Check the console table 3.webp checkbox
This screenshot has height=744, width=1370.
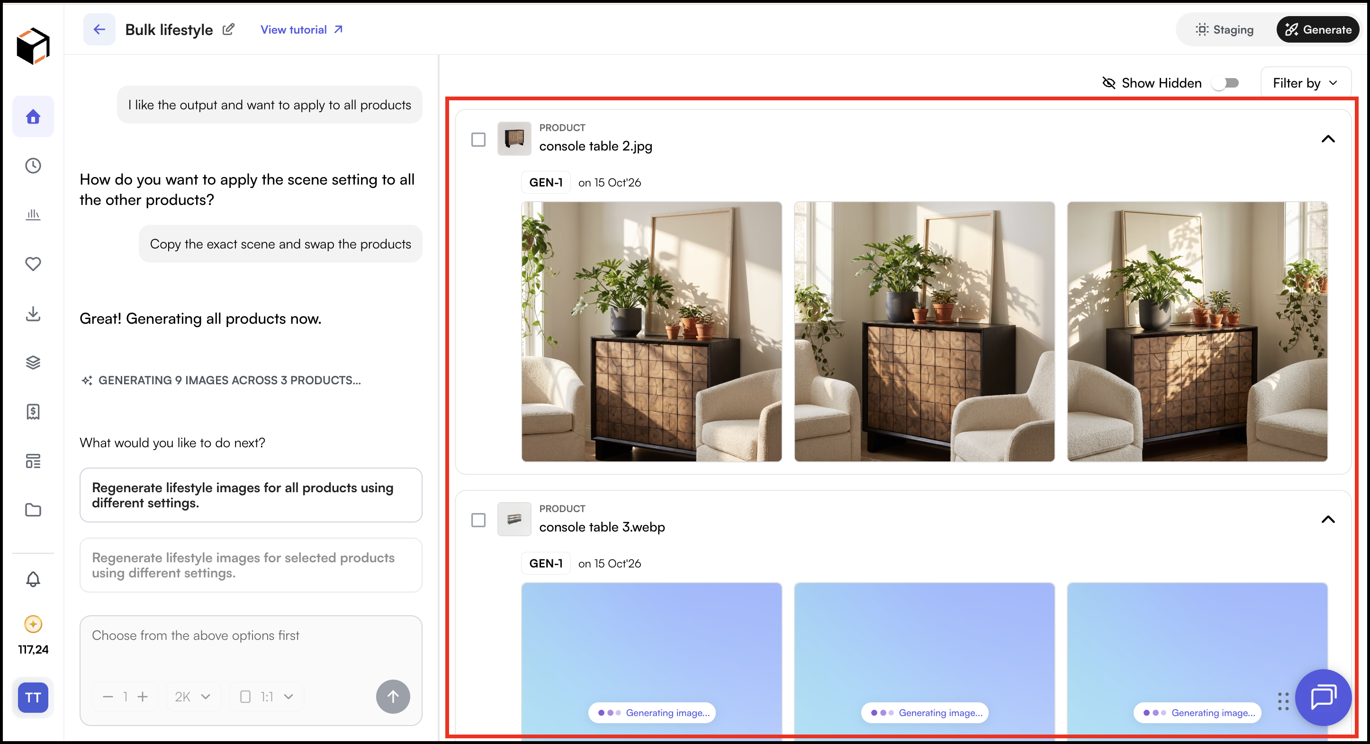[478, 520]
